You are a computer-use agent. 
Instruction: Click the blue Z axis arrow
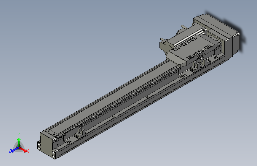click(x=15, y=150)
